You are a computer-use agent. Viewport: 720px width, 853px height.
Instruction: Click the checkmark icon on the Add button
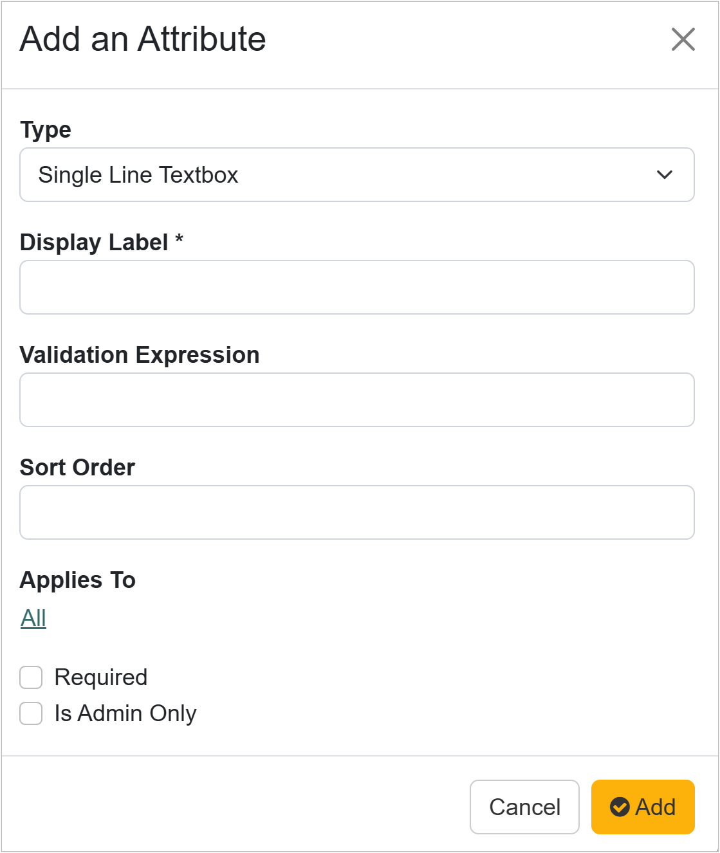[620, 807]
